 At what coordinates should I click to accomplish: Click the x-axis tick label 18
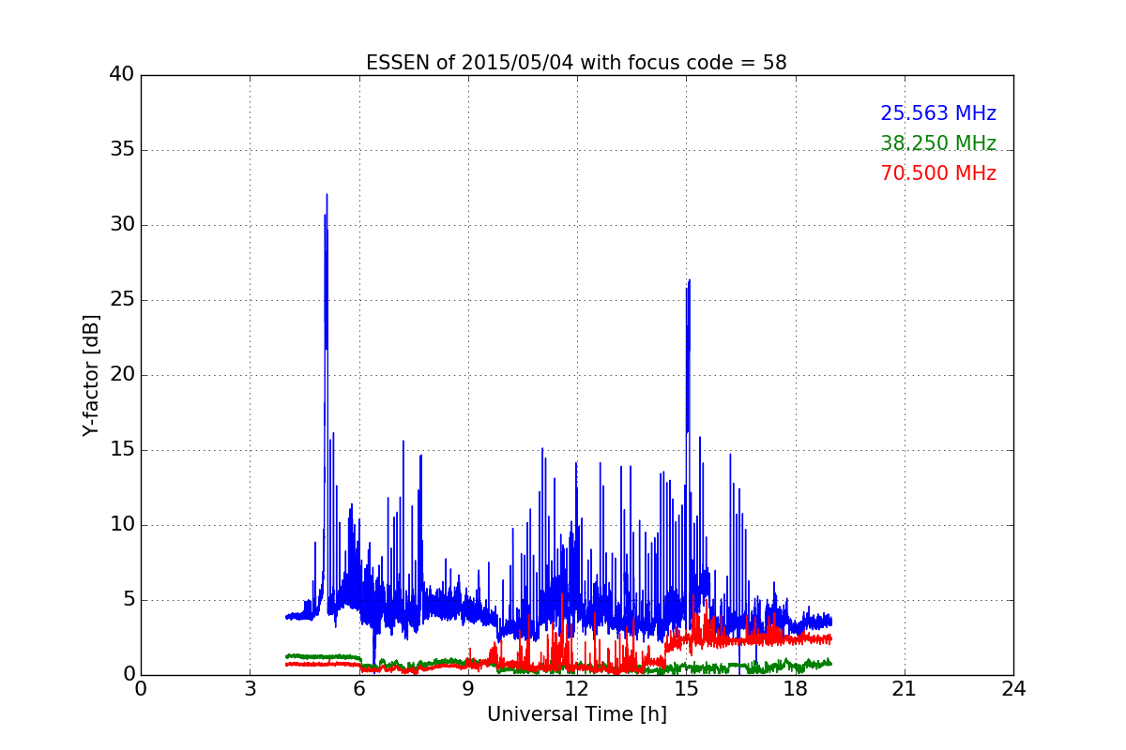point(796,688)
